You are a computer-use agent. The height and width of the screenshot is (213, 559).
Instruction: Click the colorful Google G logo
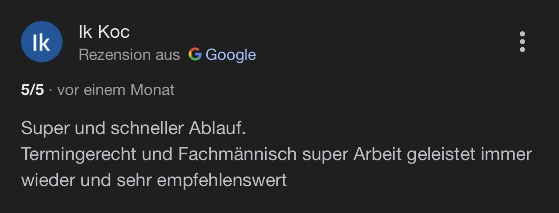coord(195,54)
